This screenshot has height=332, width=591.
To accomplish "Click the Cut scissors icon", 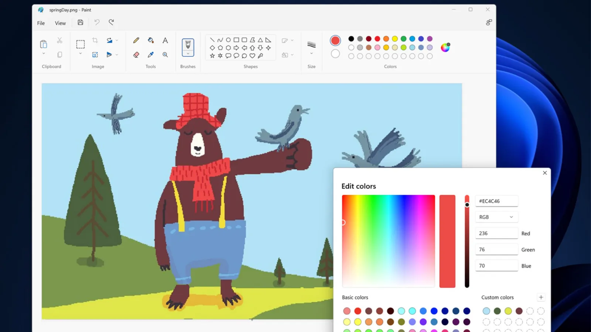I will (59, 40).
